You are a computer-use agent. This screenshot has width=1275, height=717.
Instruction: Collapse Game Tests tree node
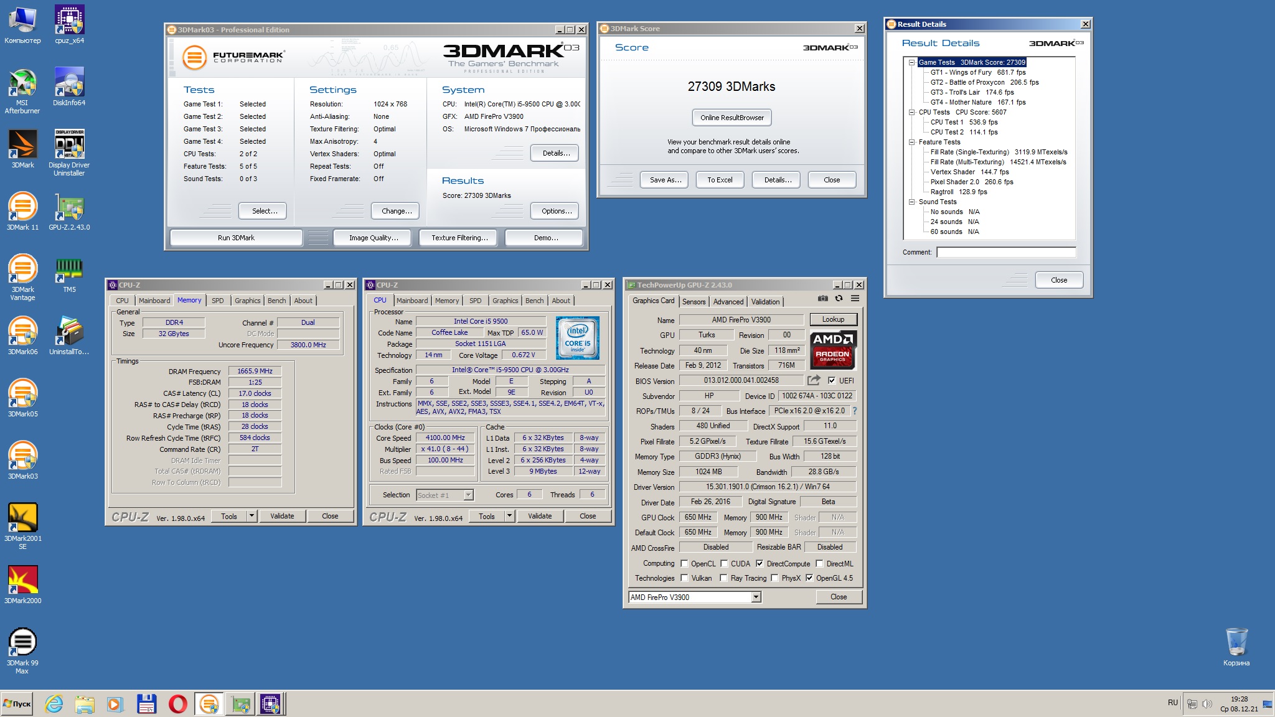coord(911,62)
